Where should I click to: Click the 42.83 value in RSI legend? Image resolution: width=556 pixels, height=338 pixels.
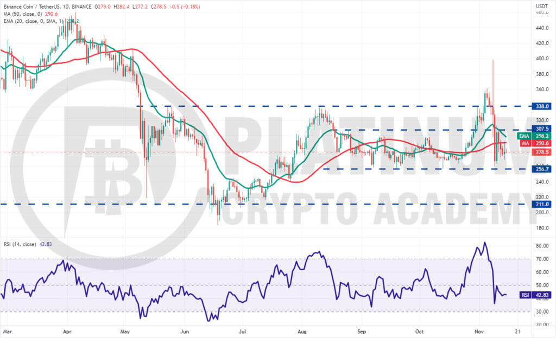tap(46, 244)
